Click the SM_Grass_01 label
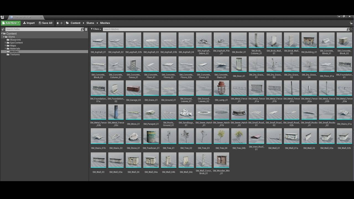The width and height of the screenshot is (354, 199). click(x=151, y=100)
